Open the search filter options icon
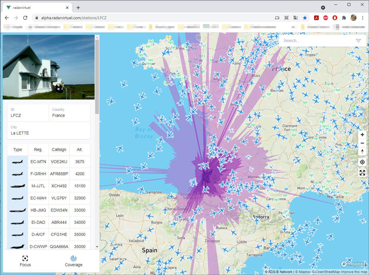 coord(358,41)
